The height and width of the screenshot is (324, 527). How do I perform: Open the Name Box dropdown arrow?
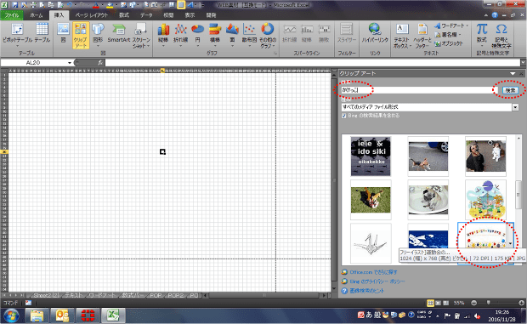click(x=70, y=63)
